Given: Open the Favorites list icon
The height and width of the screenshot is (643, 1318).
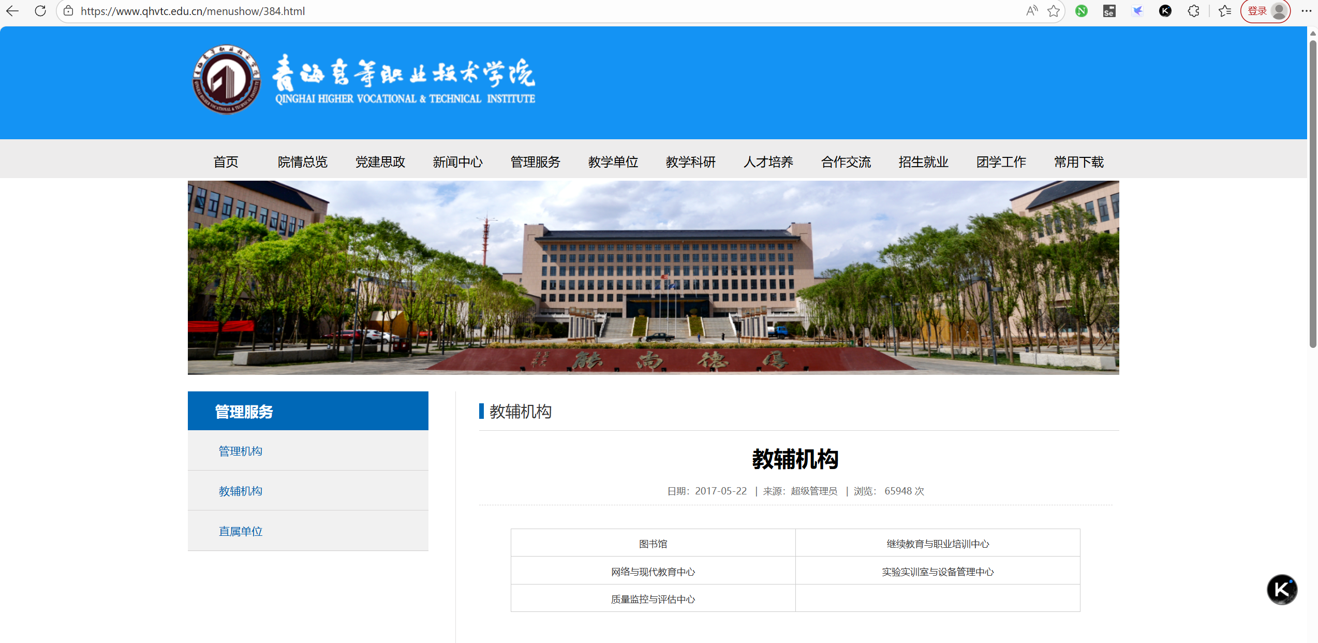Looking at the screenshot, I should tap(1224, 11).
